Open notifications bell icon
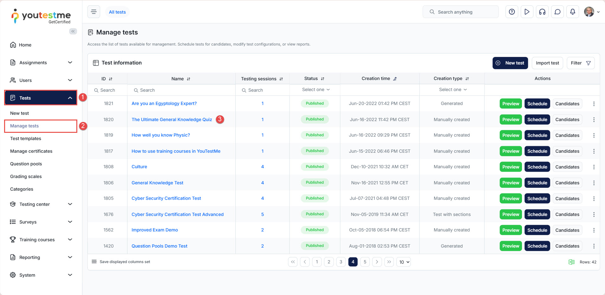Image resolution: width=605 pixels, height=295 pixels. 572,12
